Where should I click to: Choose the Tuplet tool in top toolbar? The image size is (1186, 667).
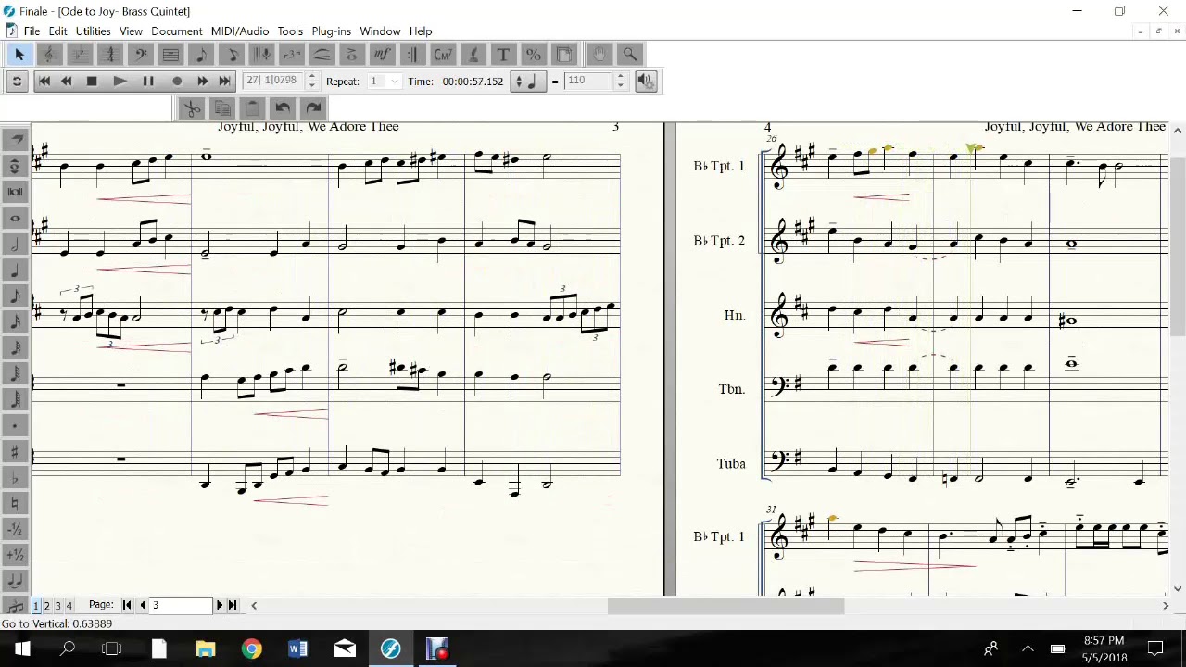pyautogui.click(x=292, y=55)
